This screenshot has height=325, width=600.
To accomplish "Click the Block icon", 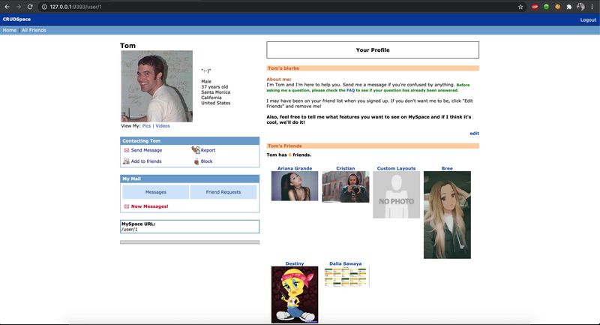I will tap(196, 161).
